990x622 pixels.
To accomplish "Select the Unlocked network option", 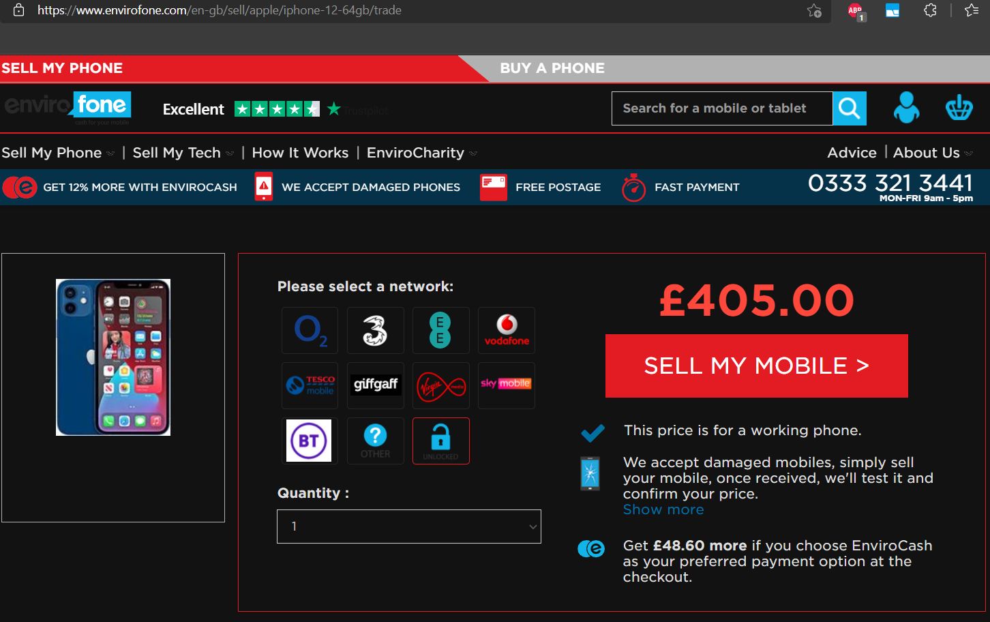I will pos(441,441).
